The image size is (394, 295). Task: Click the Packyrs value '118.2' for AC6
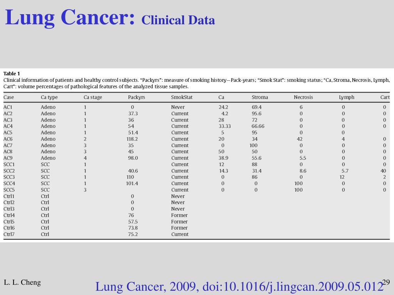click(x=132, y=139)
